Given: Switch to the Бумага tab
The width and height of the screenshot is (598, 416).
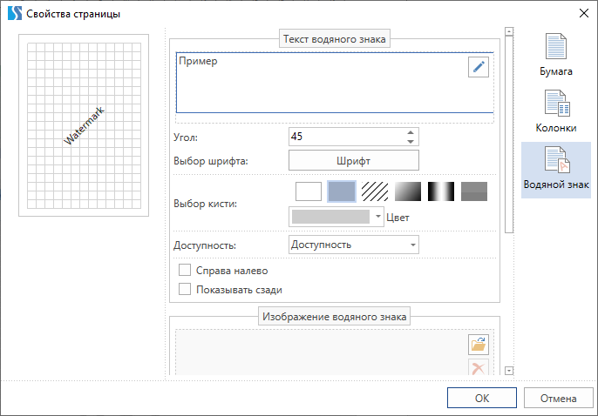Looking at the screenshot, I should pyautogui.click(x=556, y=56).
